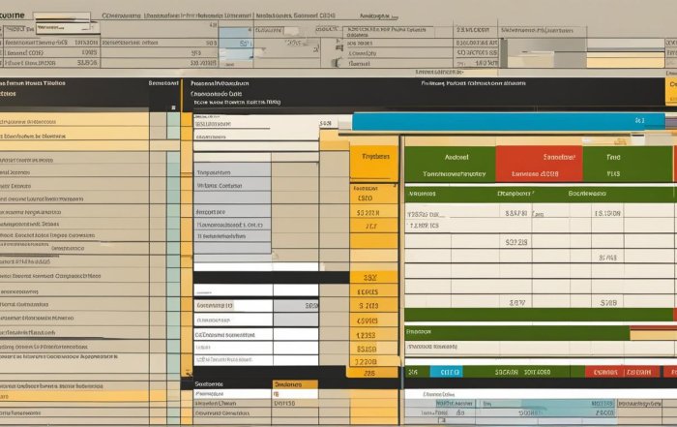Click the long blue bar above the table
This screenshot has height=427, width=677.
pyautogui.click(x=508, y=121)
